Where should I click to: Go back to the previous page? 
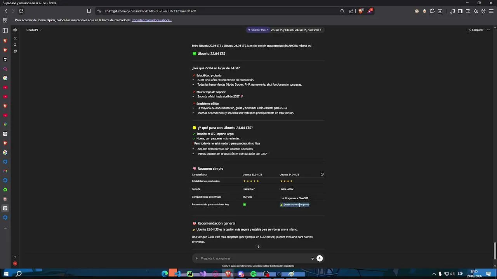click(5, 11)
